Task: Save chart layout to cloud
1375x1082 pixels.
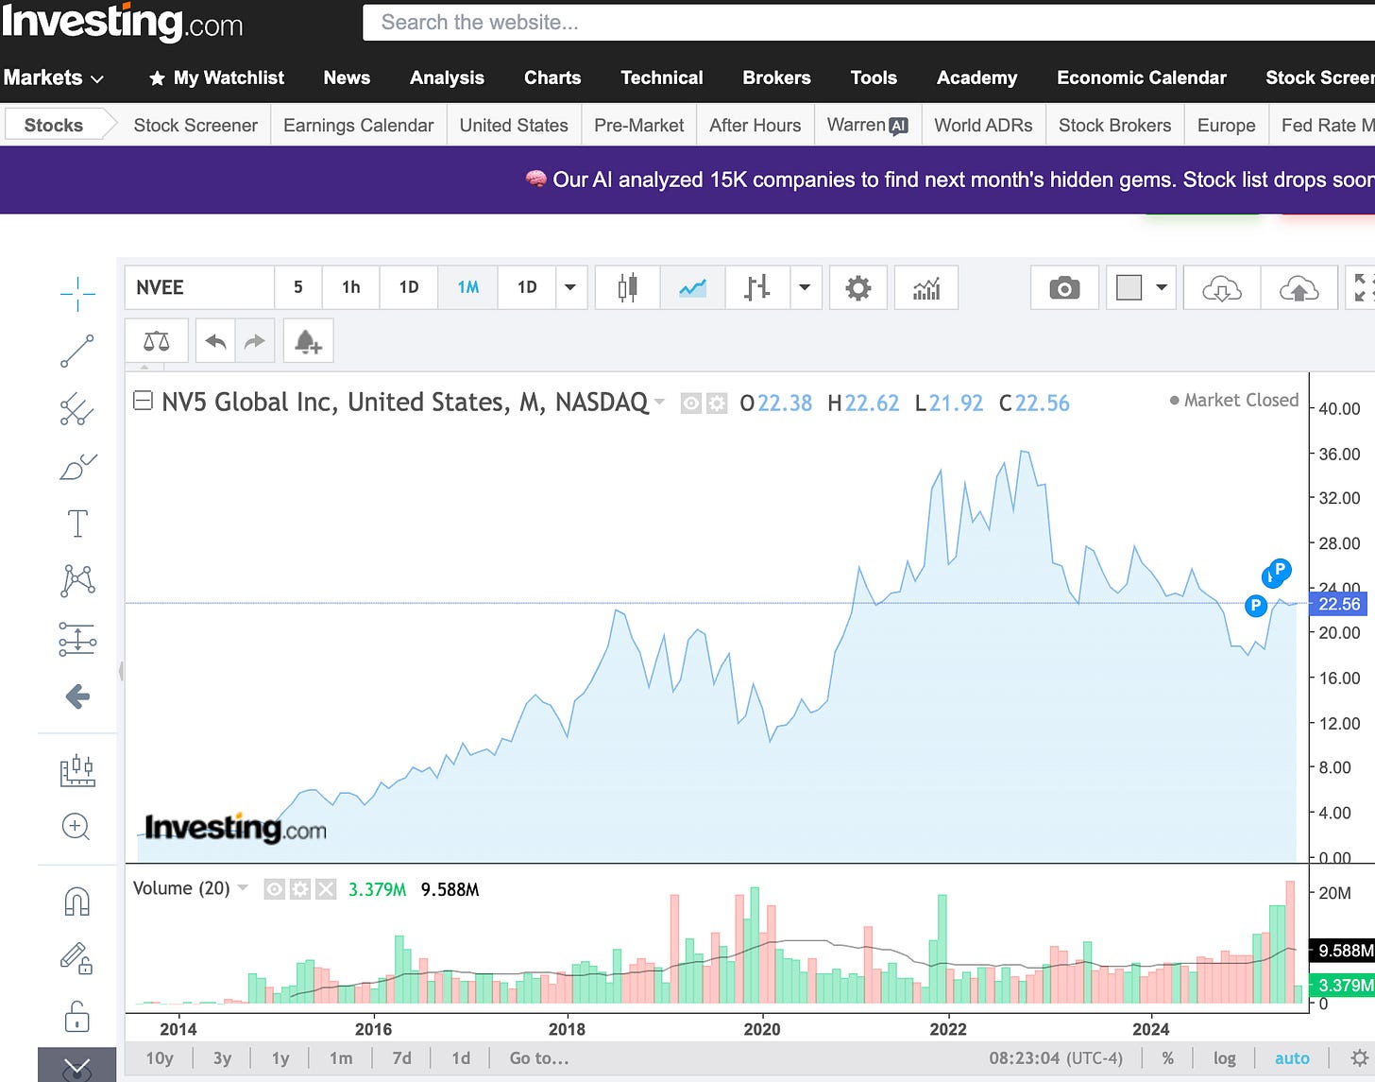Action: pyautogui.click(x=1299, y=287)
